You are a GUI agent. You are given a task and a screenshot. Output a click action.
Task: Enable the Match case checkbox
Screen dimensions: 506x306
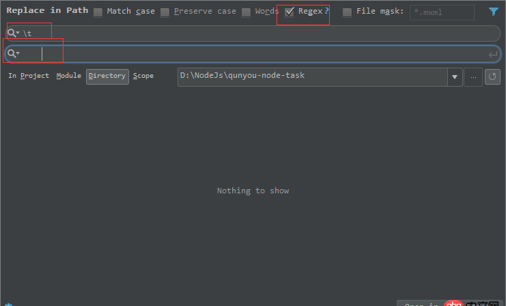tap(98, 12)
